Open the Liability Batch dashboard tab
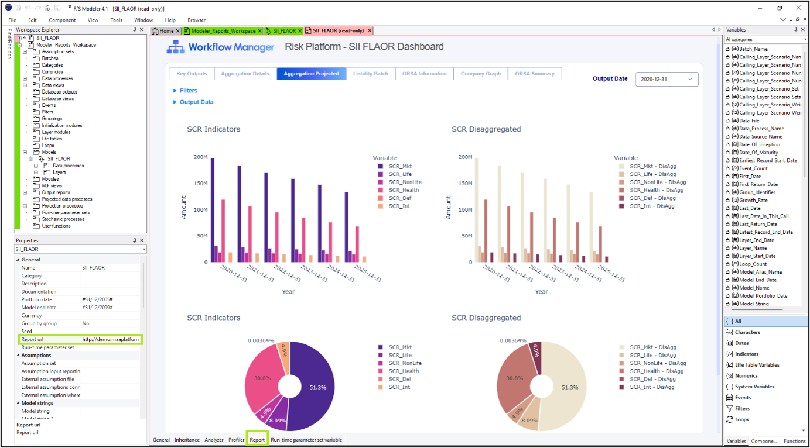The height and width of the screenshot is (448, 810). 371,74
